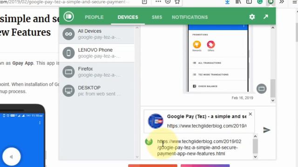Open the Firefox hamburger menu

[295, 2]
